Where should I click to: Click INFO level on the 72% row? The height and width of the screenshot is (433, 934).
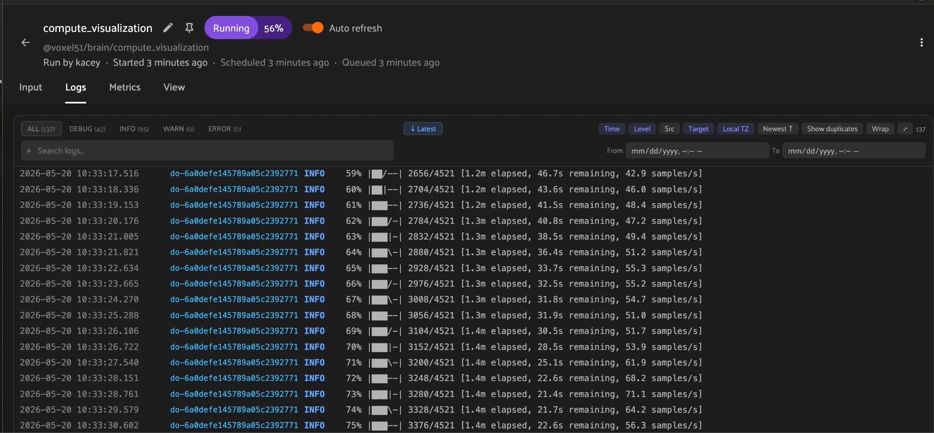(314, 378)
